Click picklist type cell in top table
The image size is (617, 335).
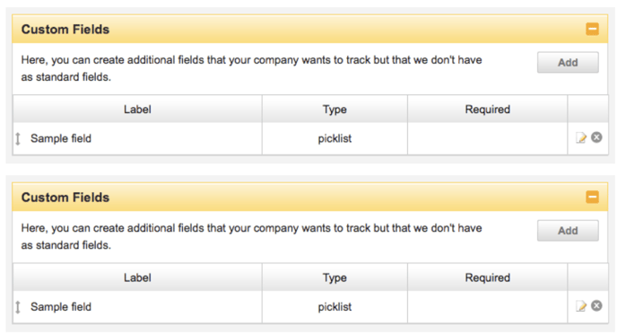click(335, 138)
